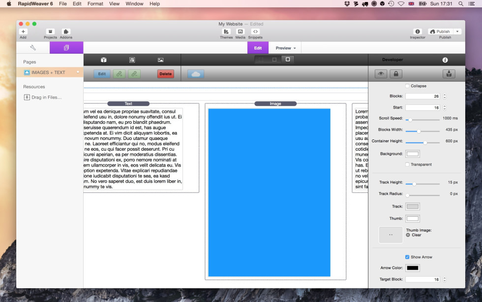Open the Inspector info icon
The width and height of the screenshot is (482, 302).
point(418,32)
